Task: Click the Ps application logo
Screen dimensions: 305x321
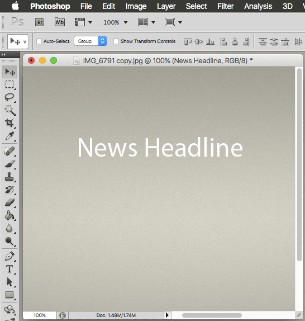Action: (17, 22)
